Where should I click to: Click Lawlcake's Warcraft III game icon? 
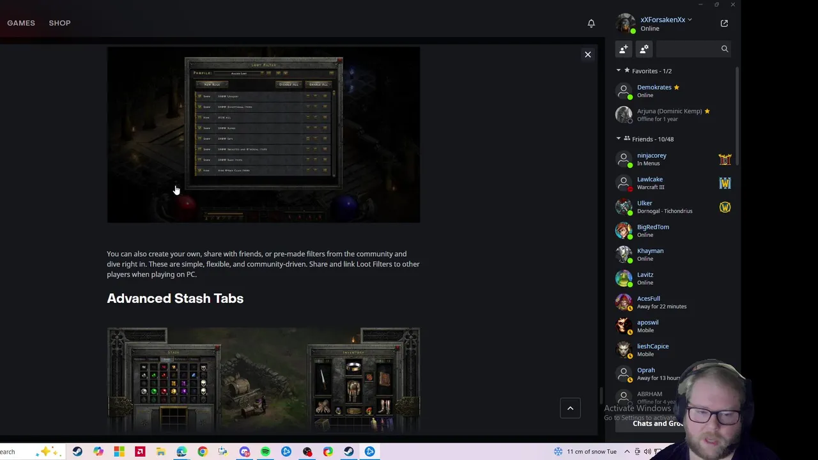(x=725, y=183)
